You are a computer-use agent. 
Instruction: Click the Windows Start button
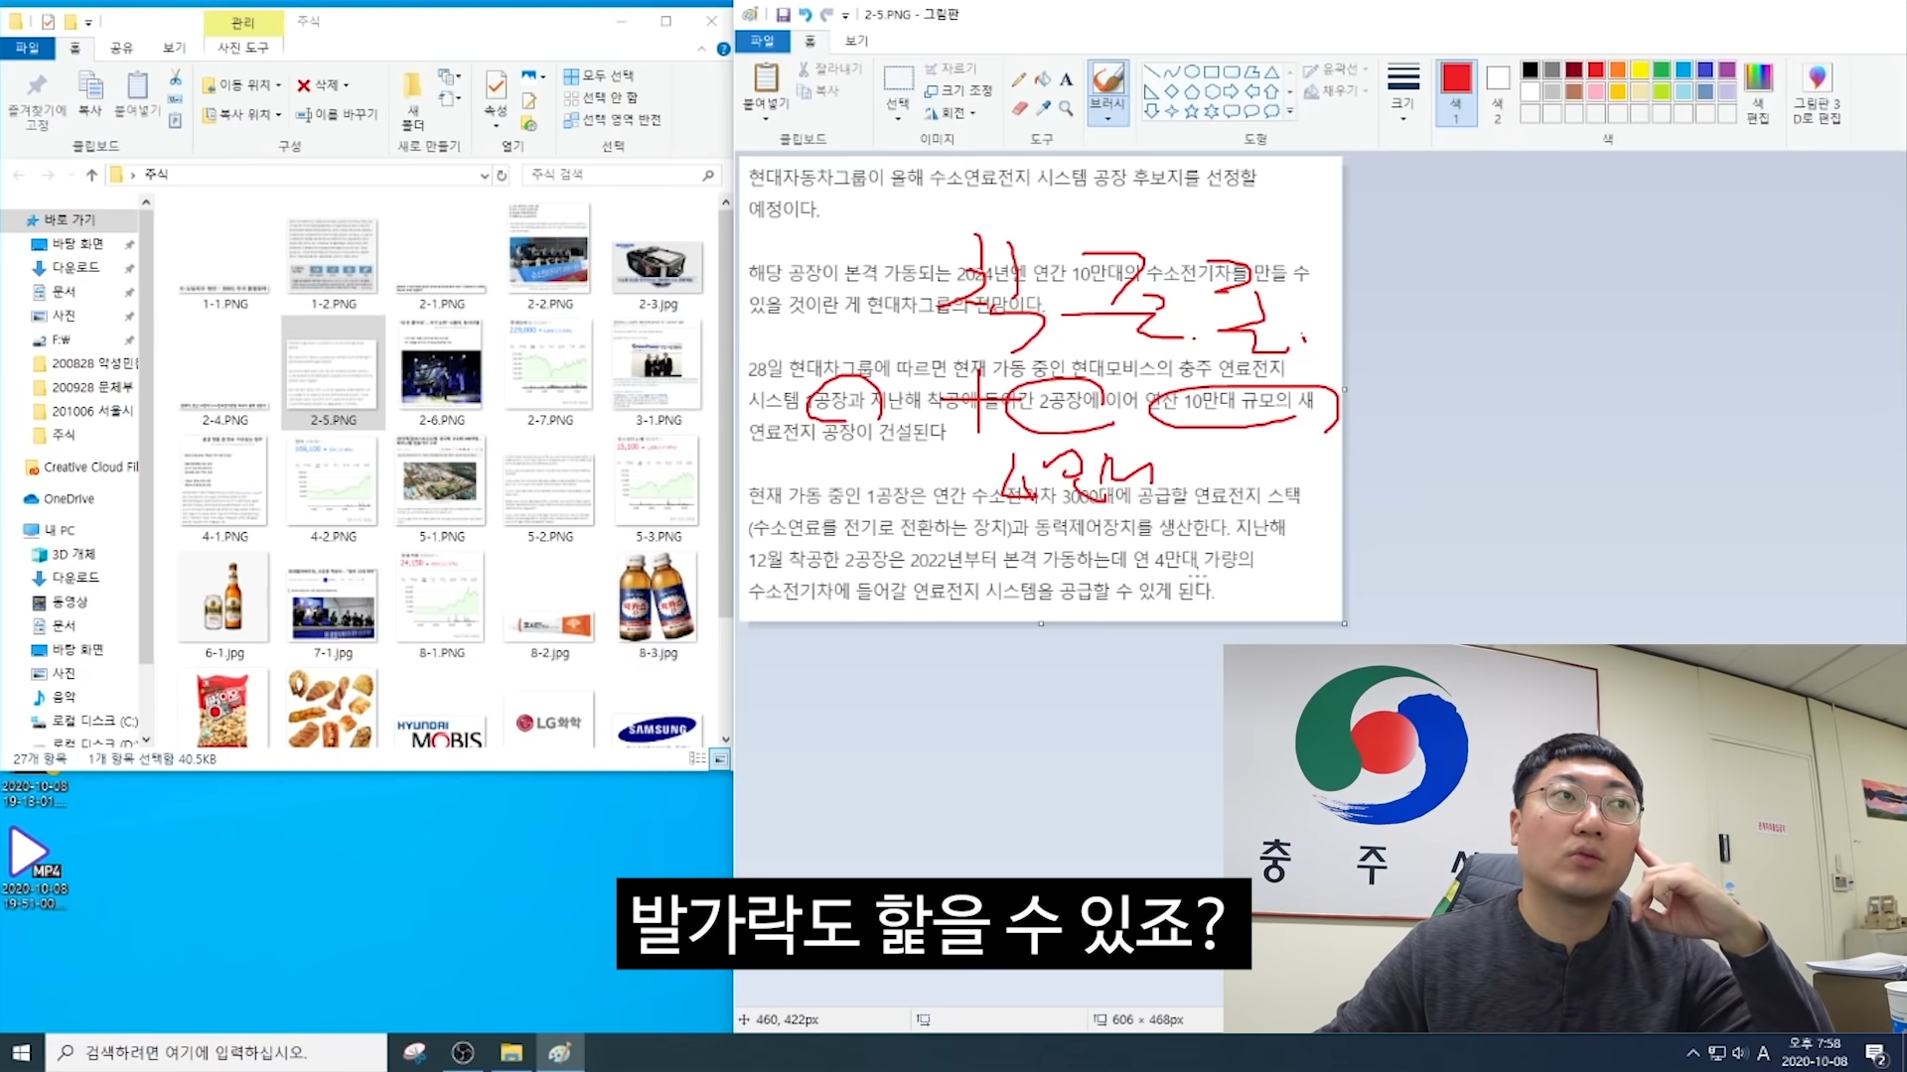[x=22, y=1053]
